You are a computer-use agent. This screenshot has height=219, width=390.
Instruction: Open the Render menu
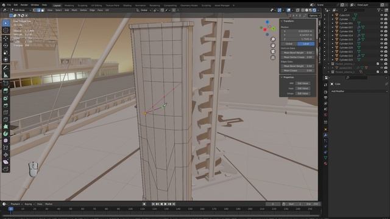click(x=24, y=5)
